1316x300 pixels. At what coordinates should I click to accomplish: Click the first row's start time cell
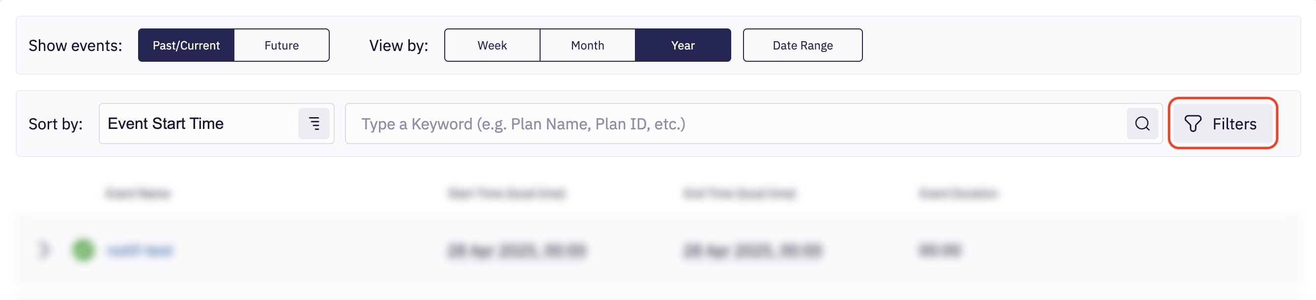516,250
